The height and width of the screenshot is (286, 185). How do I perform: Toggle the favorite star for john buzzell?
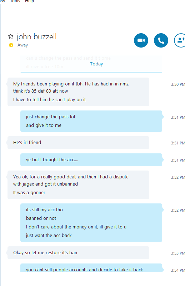pyautogui.click(x=11, y=36)
